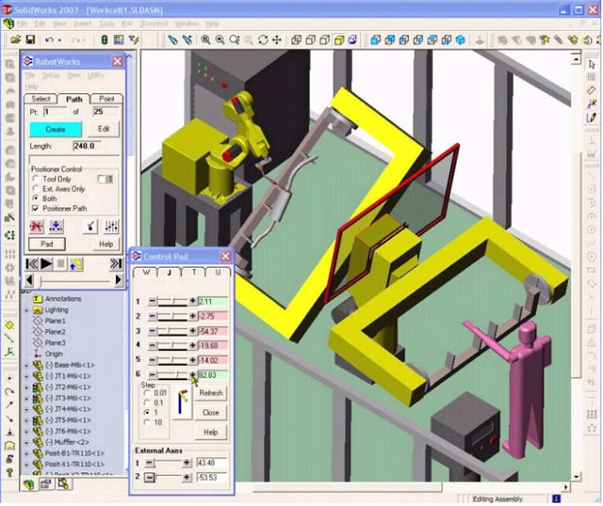Viewport: 603px width, 506px height.
Task: Expand the JT3-M6i<1> component
Action: 26,398
